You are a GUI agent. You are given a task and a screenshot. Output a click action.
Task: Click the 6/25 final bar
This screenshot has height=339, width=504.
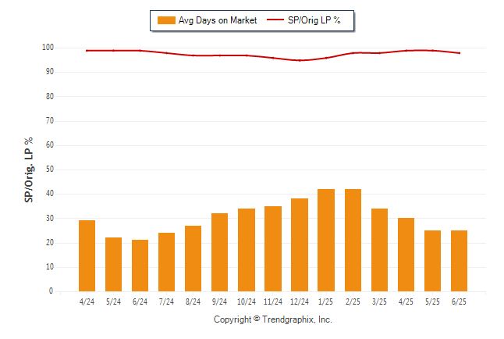coord(459,261)
